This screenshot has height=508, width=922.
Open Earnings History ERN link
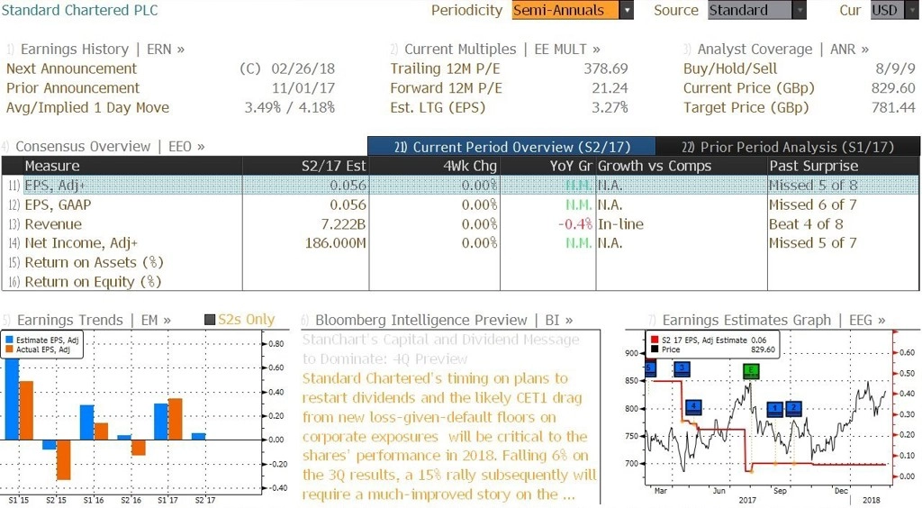[x=95, y=50]
